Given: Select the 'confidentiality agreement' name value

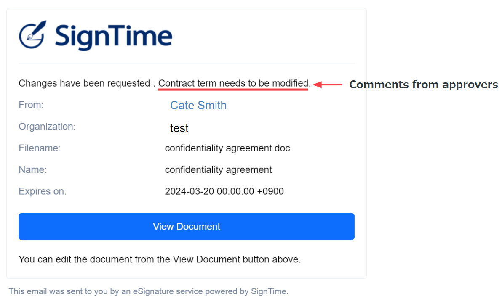Looking at the screenshot, I should (218, 170).
